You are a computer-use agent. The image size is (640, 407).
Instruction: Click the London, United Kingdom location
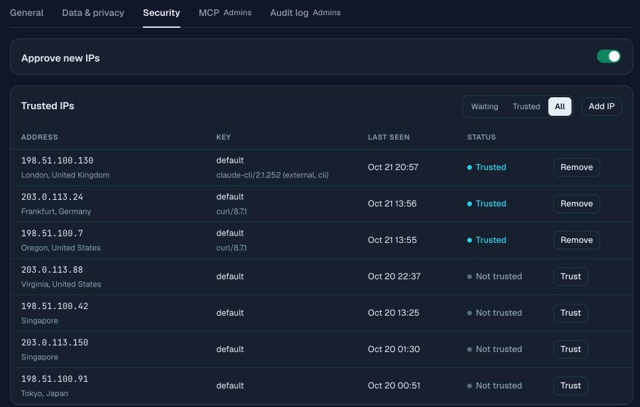tap(66, 175)
